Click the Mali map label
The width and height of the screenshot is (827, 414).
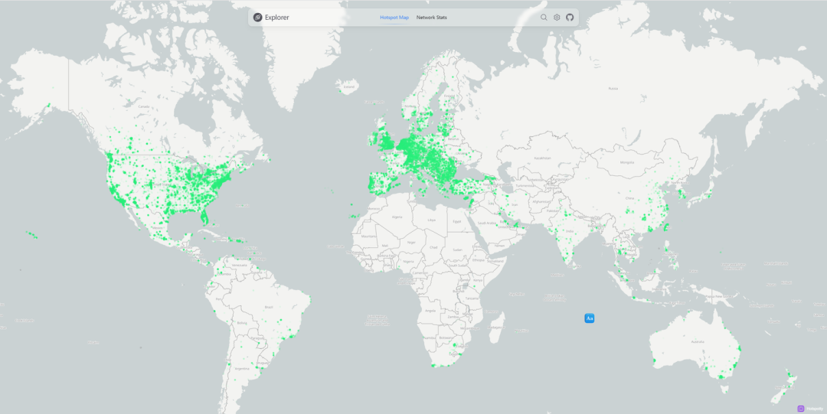tap(384, 245)
